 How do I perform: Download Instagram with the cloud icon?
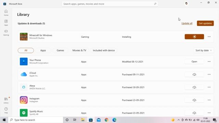click(x=194, y=100)
